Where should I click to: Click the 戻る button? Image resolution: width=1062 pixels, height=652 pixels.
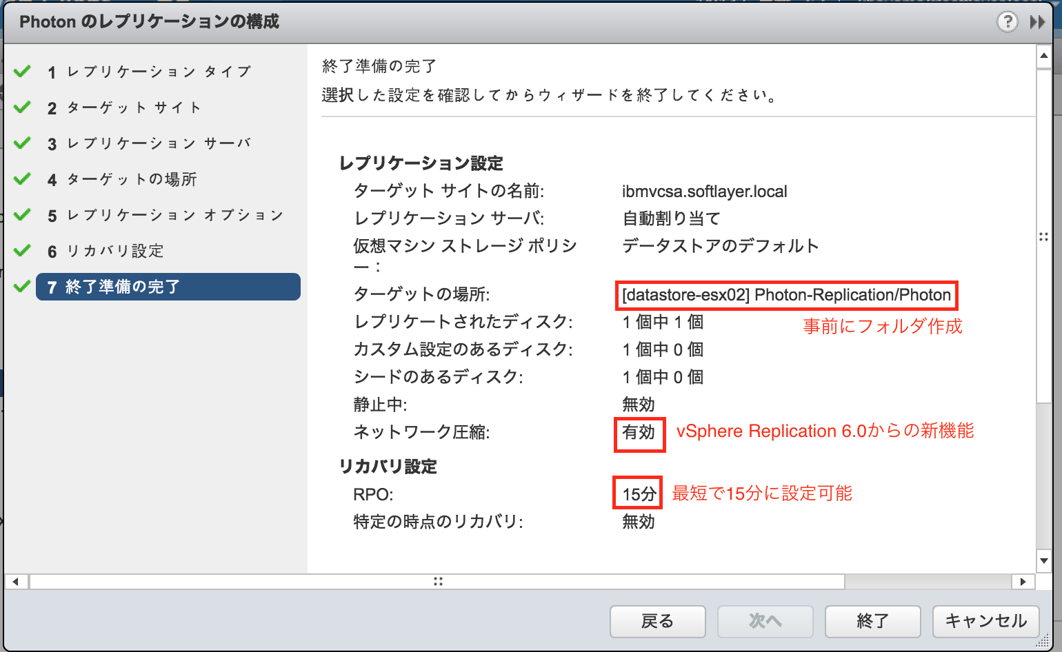tap(657, 621)
